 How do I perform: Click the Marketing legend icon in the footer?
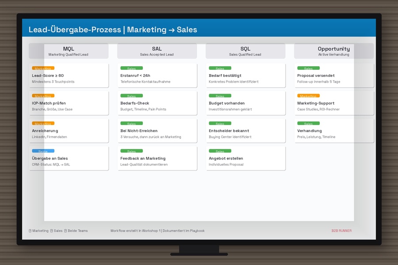pyautogui.click(x=29, y=231)
